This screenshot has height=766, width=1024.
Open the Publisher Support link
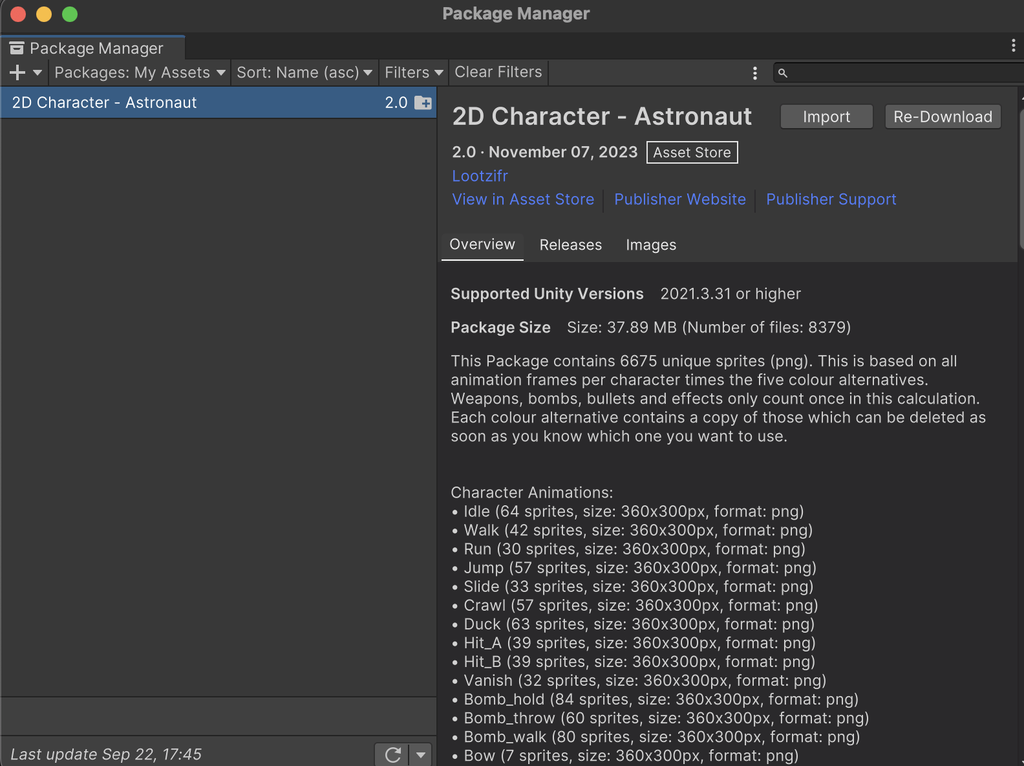831,199
